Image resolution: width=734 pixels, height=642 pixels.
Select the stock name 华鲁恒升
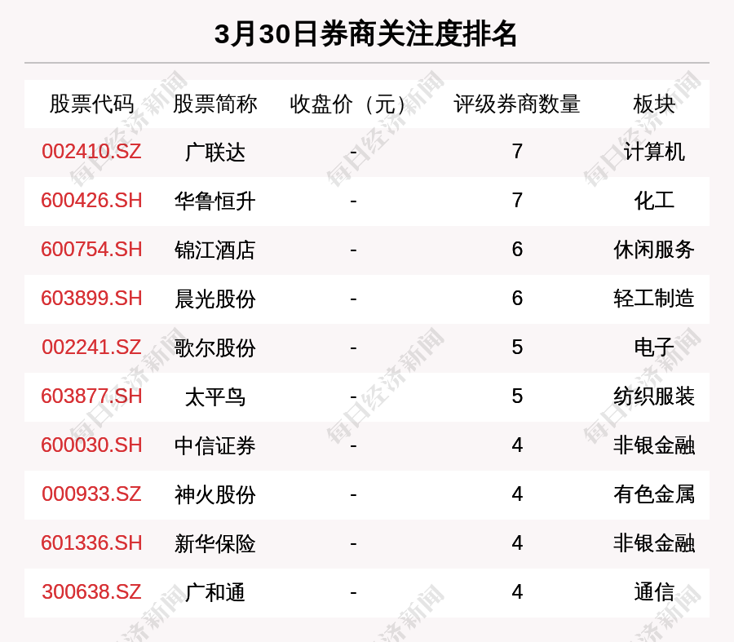click(x=214, y=201)
